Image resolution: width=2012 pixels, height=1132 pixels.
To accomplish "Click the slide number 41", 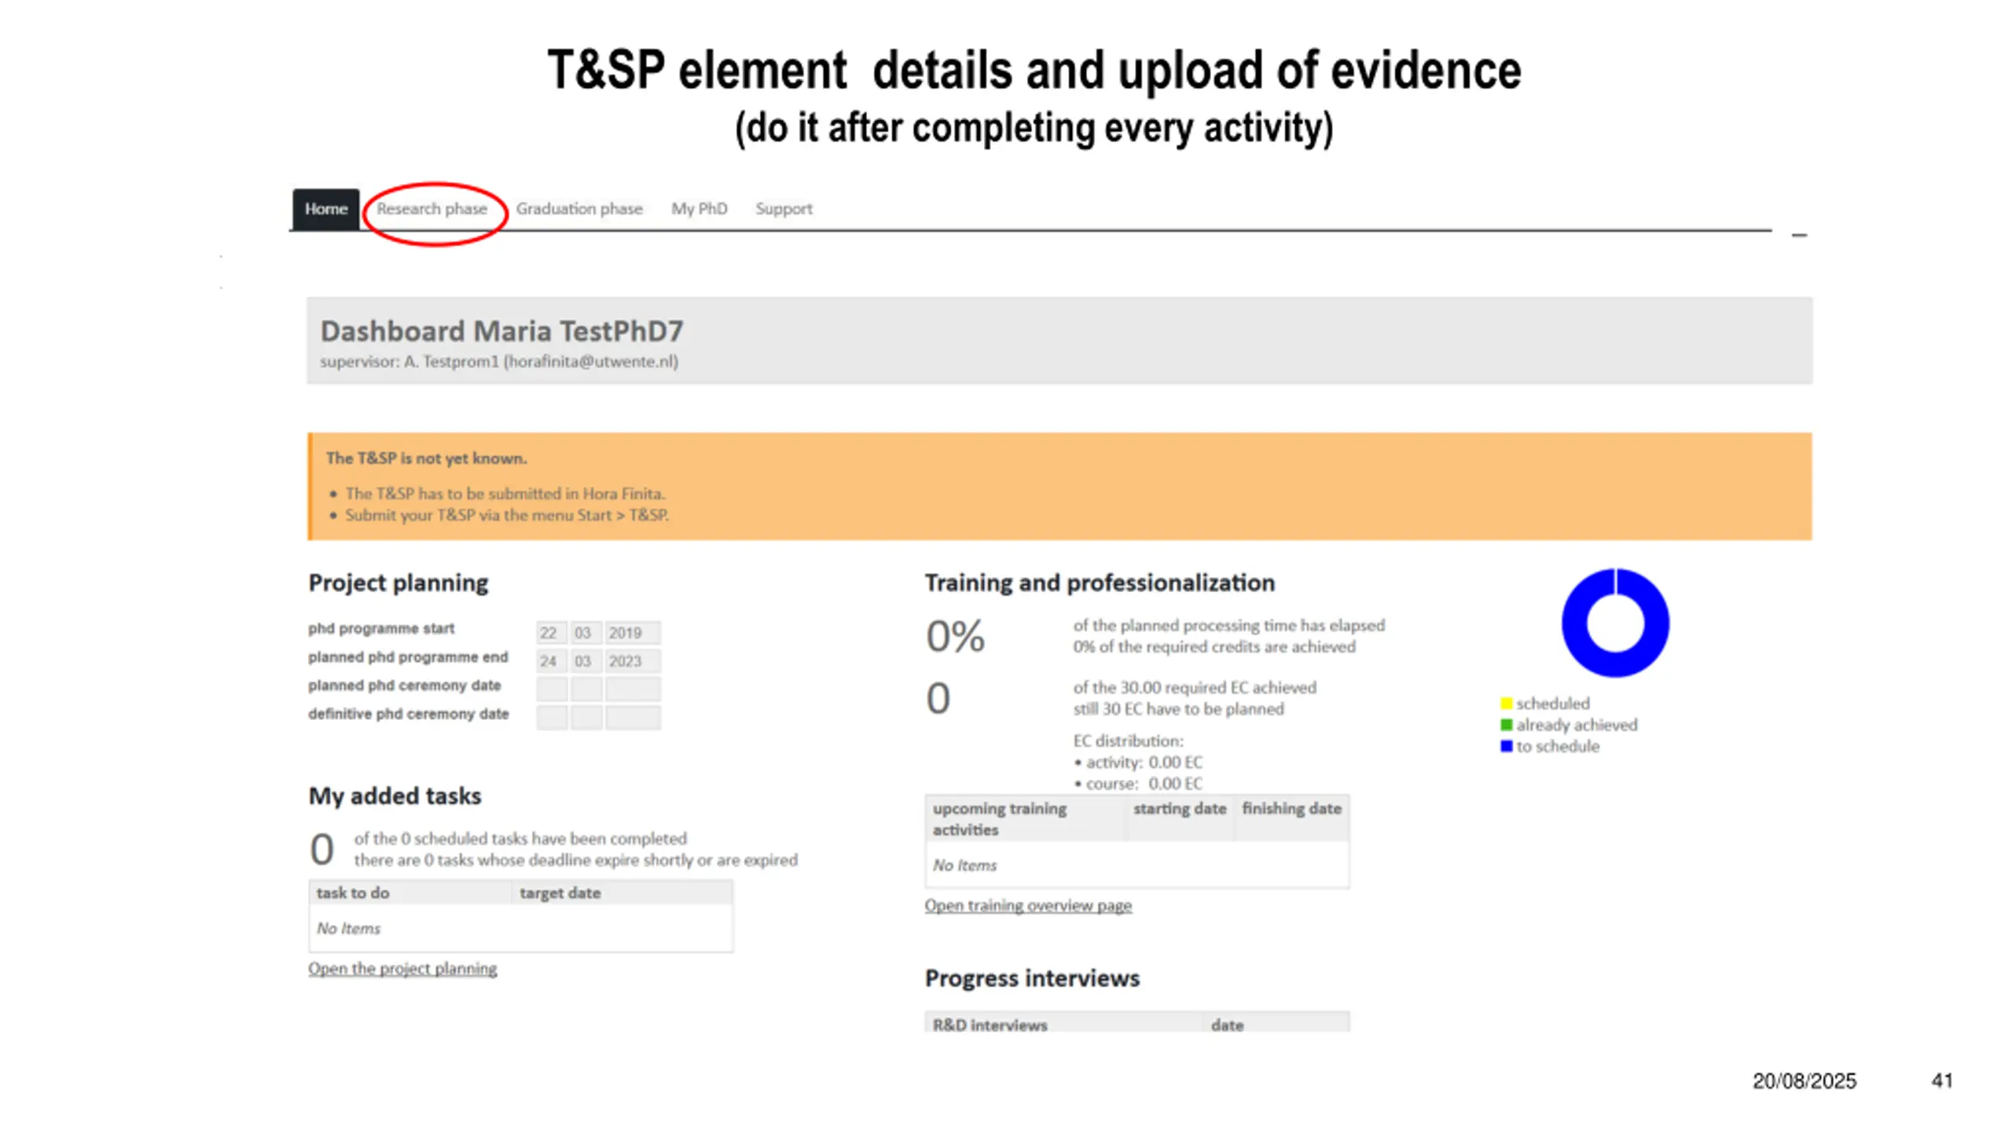I will coord(1942,1081).
